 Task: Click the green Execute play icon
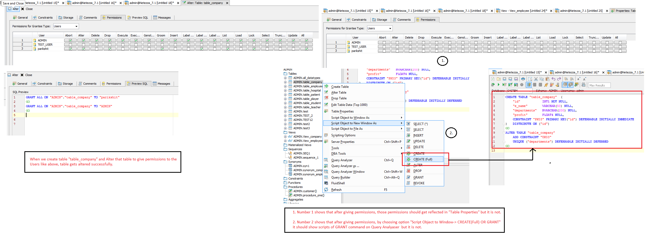pyautogui.click(x=498, y=85)
